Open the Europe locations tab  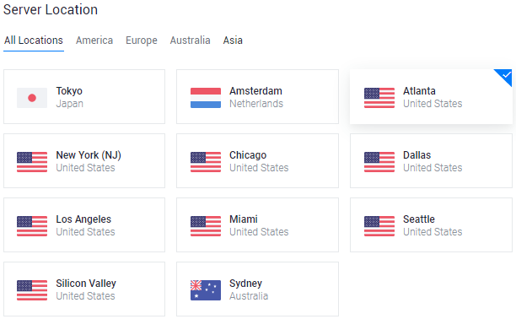tap(142, 41)
